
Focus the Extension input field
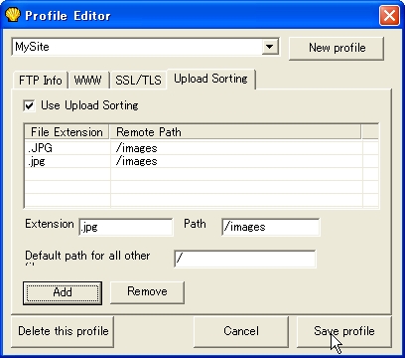click(126, 227)
